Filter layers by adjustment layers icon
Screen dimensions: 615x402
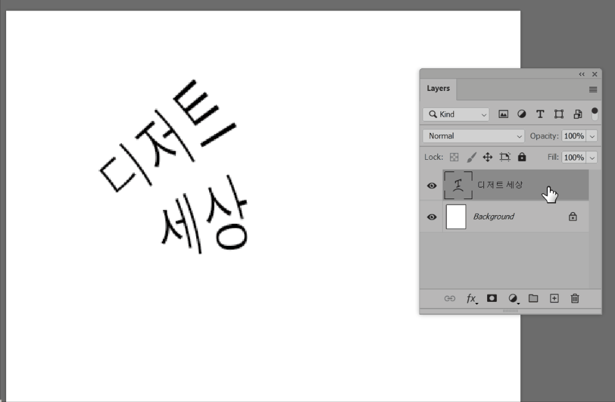click(x=522, y=114)
